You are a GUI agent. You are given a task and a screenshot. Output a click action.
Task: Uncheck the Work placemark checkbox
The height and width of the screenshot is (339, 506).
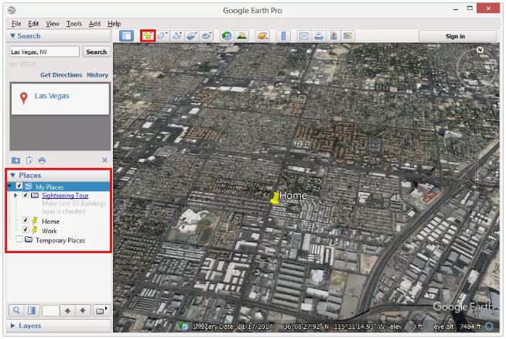[26, 230]
